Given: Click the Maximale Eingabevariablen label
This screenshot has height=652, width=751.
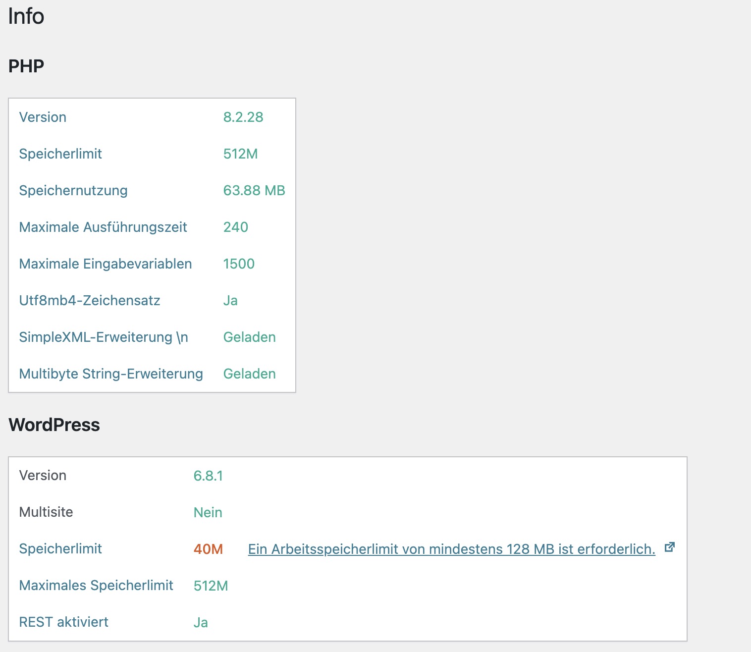Looking at the screenshot, I should tap(106, 264).
